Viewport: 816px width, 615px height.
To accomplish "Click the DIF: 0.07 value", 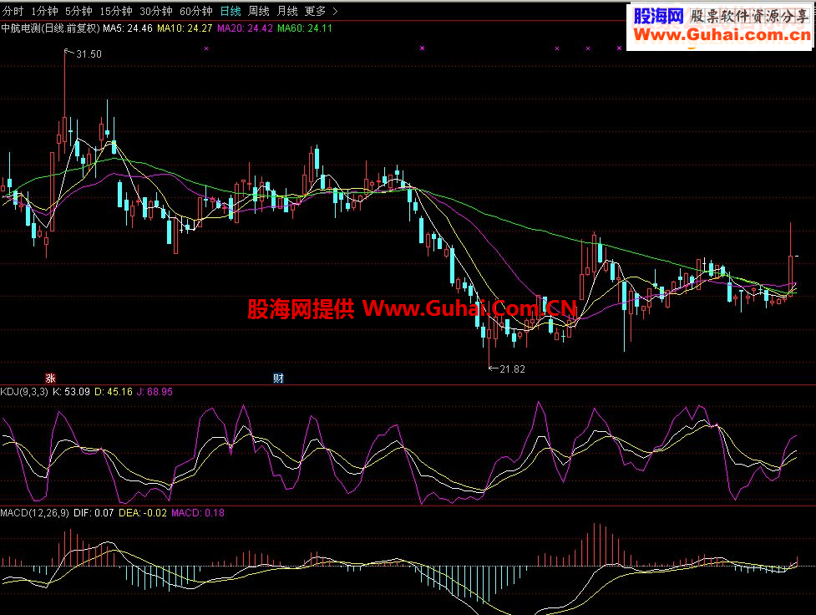I will 94,513.
